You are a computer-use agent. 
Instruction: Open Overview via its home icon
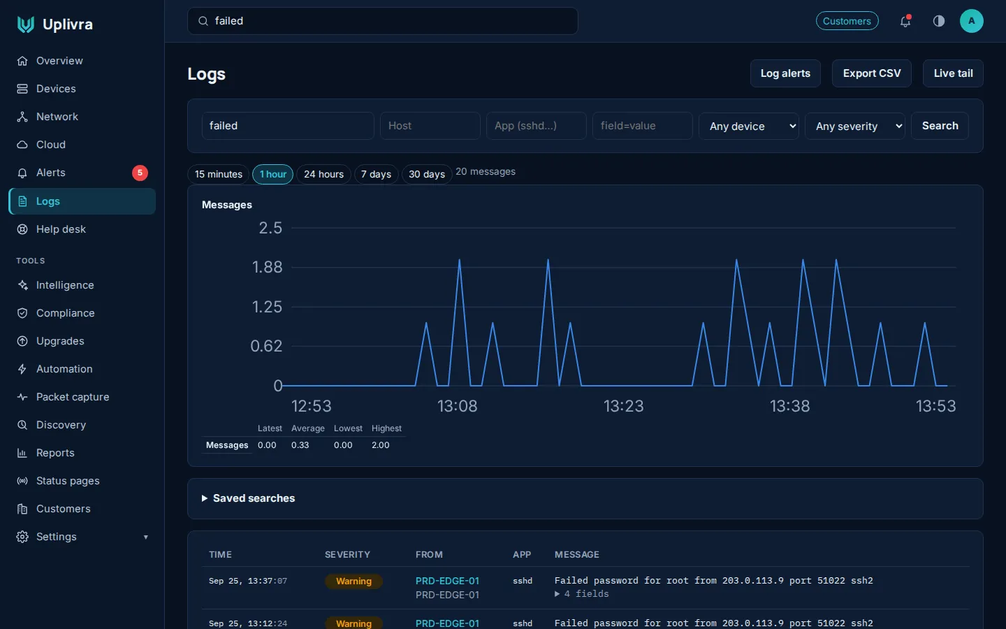pos(22,61)
